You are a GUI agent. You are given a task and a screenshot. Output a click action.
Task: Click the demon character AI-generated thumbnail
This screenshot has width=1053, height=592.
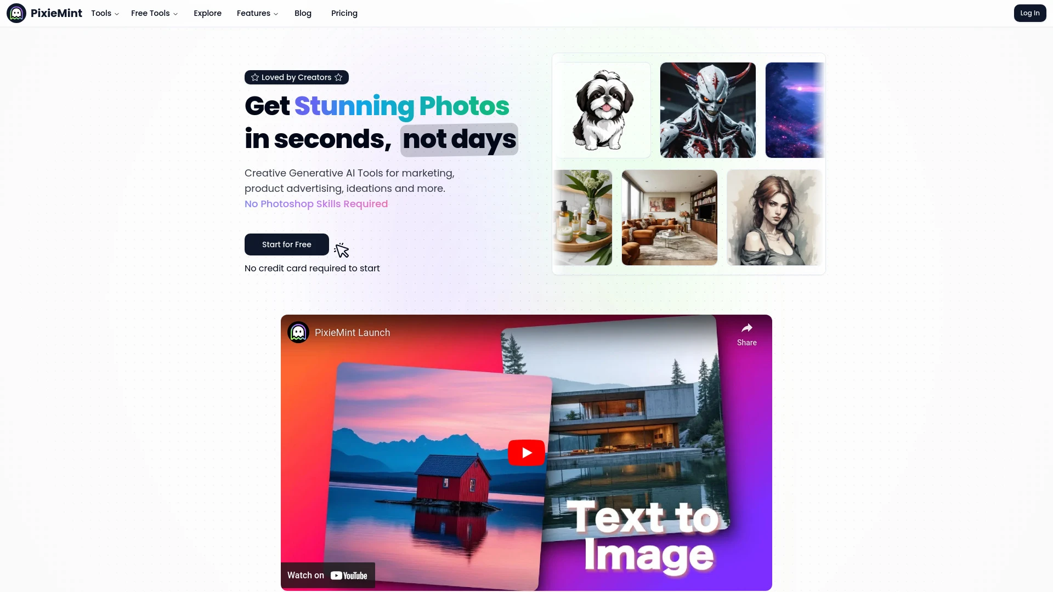click(707, 110)
